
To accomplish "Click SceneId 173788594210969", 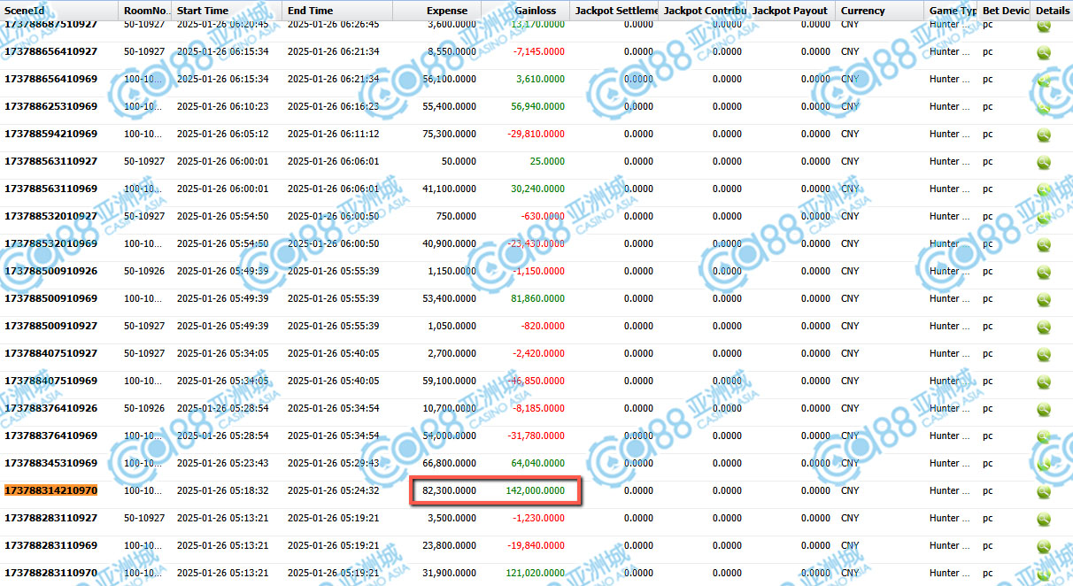I will tap(51, 134).
